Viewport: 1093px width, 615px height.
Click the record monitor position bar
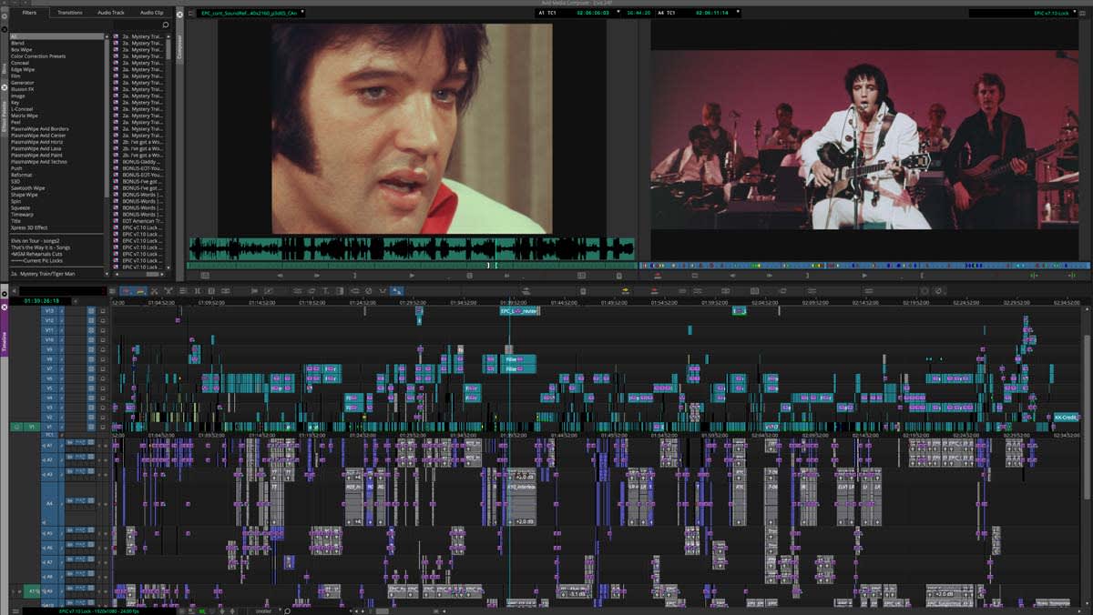point(863,266)
